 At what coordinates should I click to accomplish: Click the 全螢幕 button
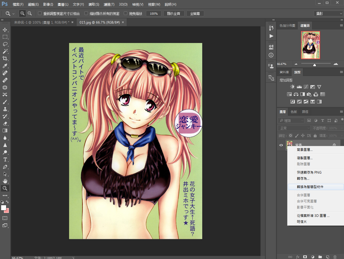195,13
